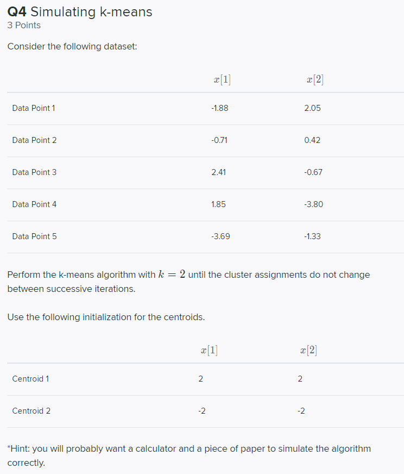Select the Centroid 1 row label

(30, 379)
